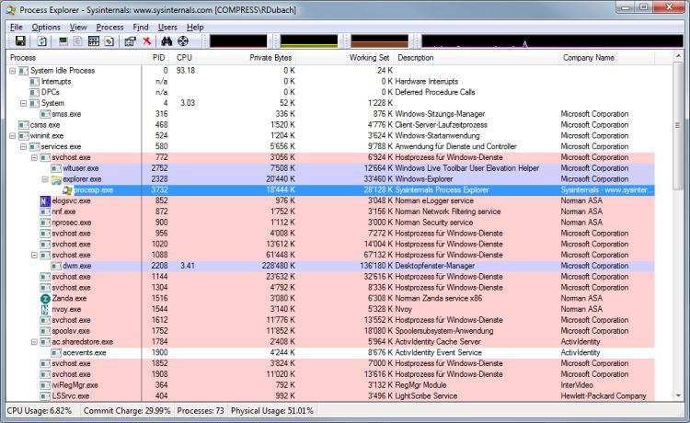Select the csrss.exe process row

(x=330, y=125)
